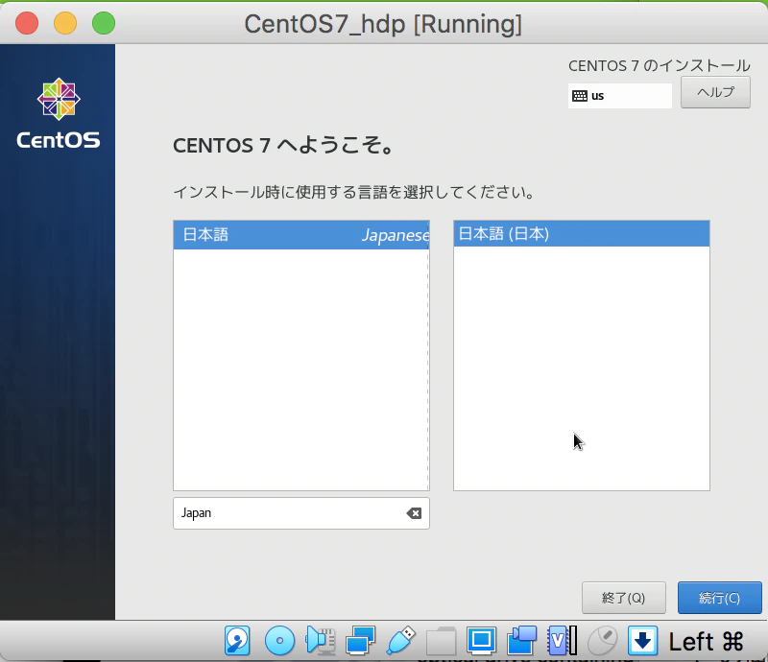Select the 日本語 Japanese language entry
The height and width of the screenshot is (662, 768).
pos(300,233)
